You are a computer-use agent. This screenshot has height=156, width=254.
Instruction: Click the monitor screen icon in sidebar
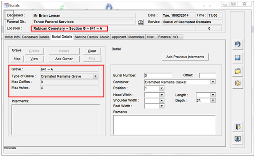click(238, 139)
